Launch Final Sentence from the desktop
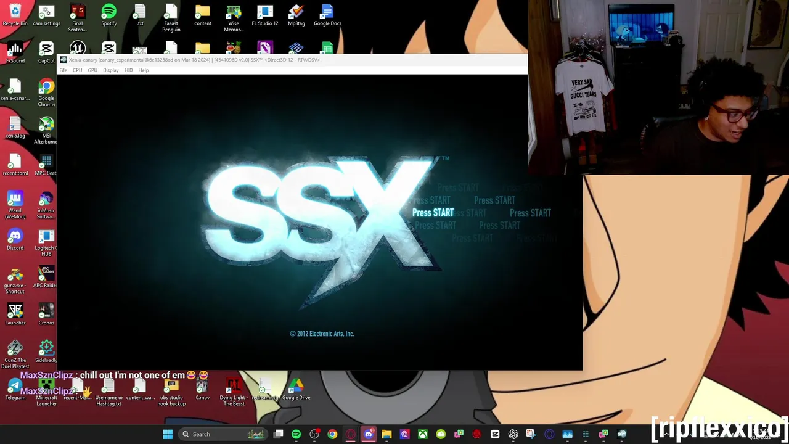Viewport: 789px width, 444px height. click(77, 17)
